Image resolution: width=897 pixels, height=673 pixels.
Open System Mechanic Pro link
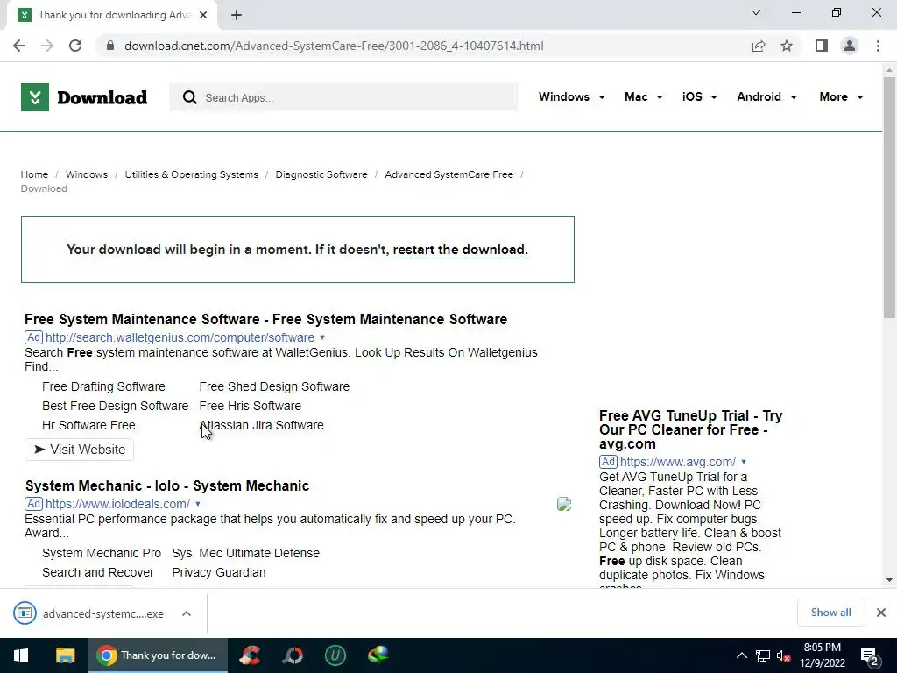(x=102, y=554)
